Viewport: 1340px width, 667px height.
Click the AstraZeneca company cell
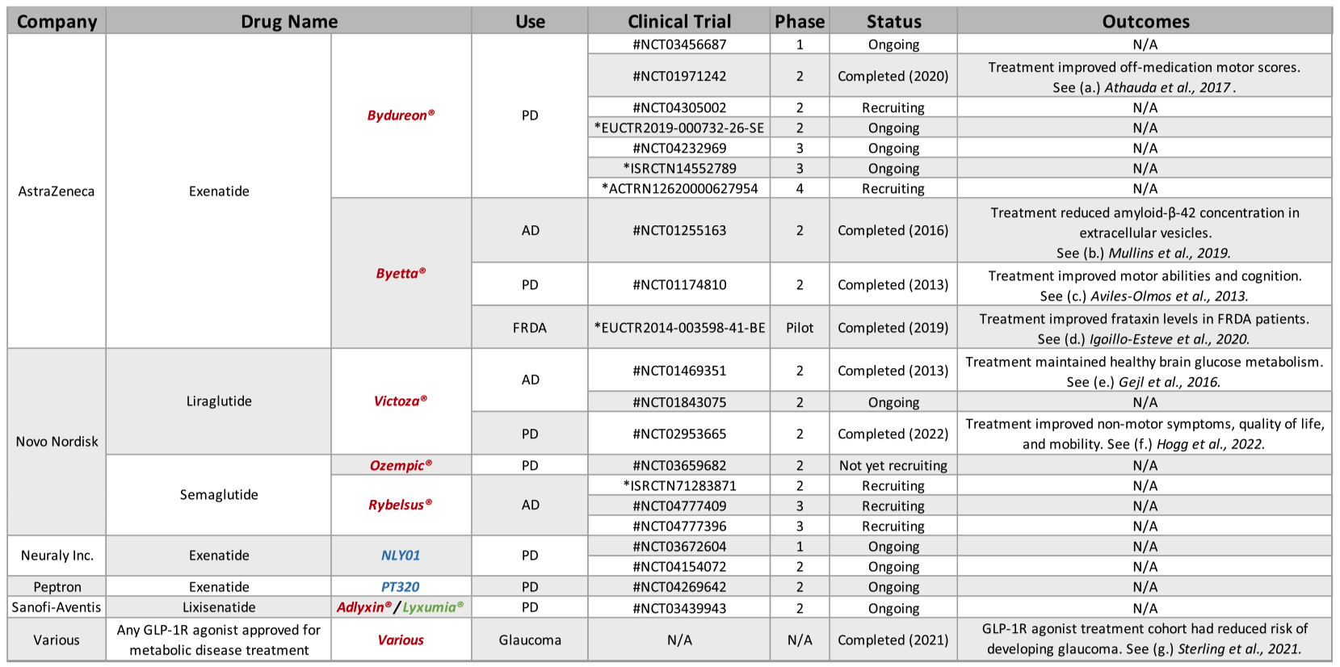tap(57, 191)
